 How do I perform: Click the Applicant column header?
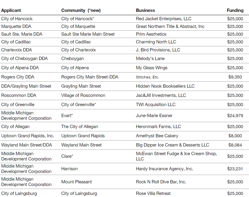pyautogui.click(x=11, y=10)
